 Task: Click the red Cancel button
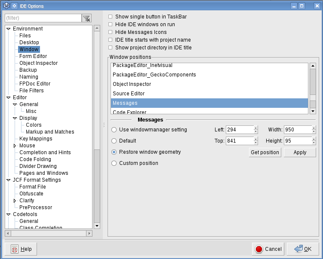pyautogui.click(x=268, y=249)
